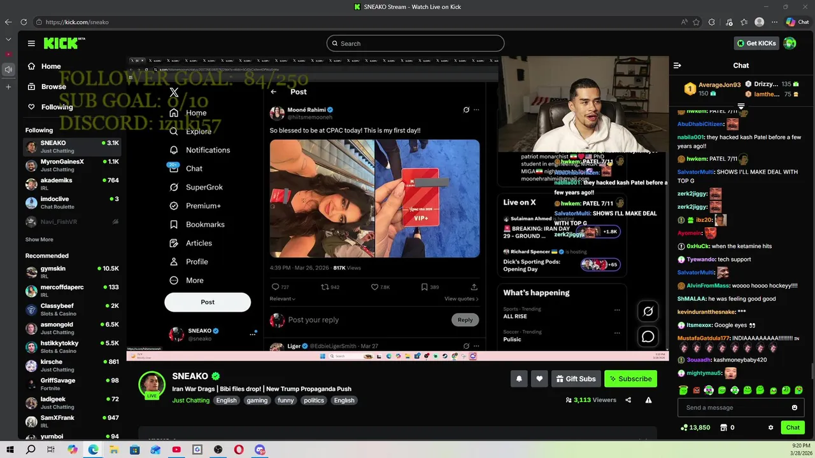Launch Opera from the taskbar
Viewport: 815px width, 458px height.
tap(239, 450)
